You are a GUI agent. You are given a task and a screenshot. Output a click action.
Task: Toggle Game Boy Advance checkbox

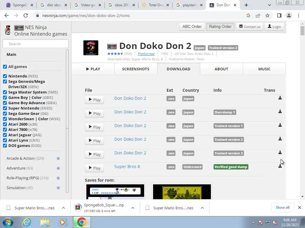[x=5, y=103]
